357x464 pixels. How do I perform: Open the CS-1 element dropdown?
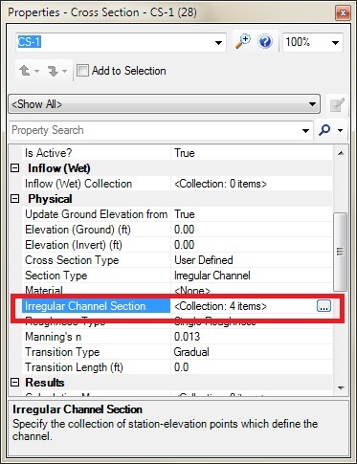(218, 42)
